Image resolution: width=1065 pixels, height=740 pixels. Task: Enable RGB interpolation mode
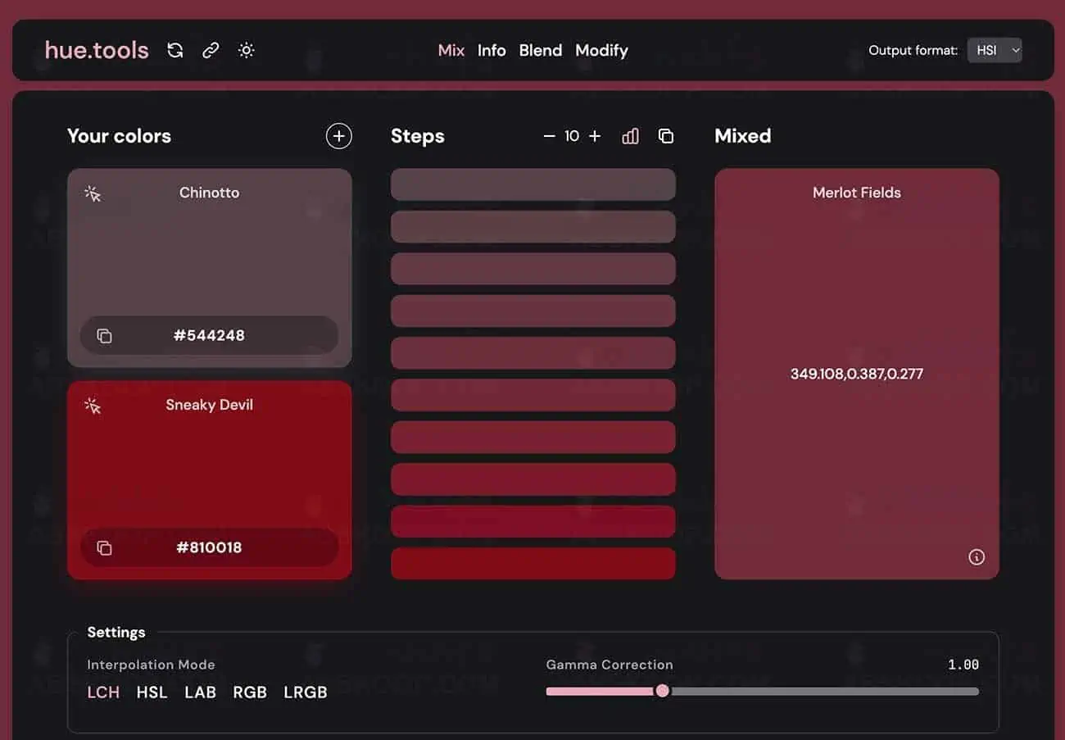coord(250,692)
